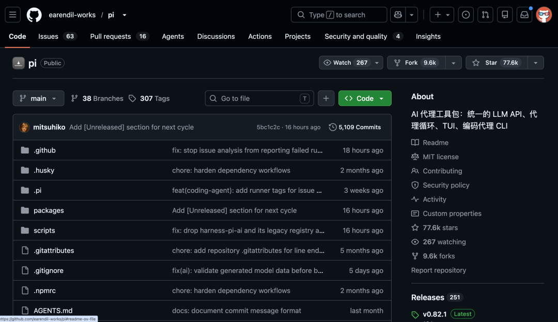Click the pi repository avatar icon

click(x=19, y=63)
